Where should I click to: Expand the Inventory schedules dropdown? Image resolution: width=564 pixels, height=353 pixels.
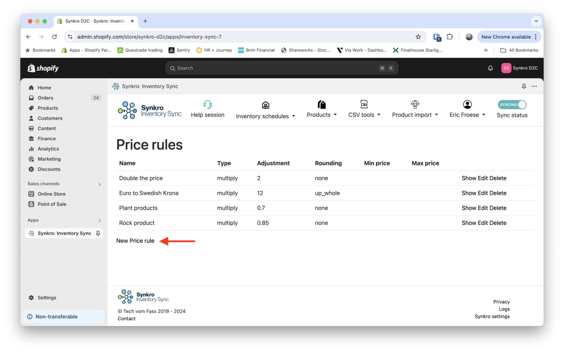click(x=265, y=116)
